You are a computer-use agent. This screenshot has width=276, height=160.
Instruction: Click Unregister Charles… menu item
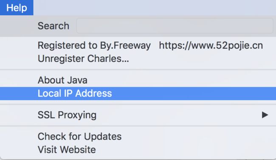point(138,59)
